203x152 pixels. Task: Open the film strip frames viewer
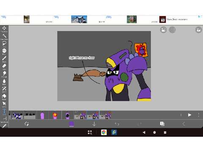172,30
